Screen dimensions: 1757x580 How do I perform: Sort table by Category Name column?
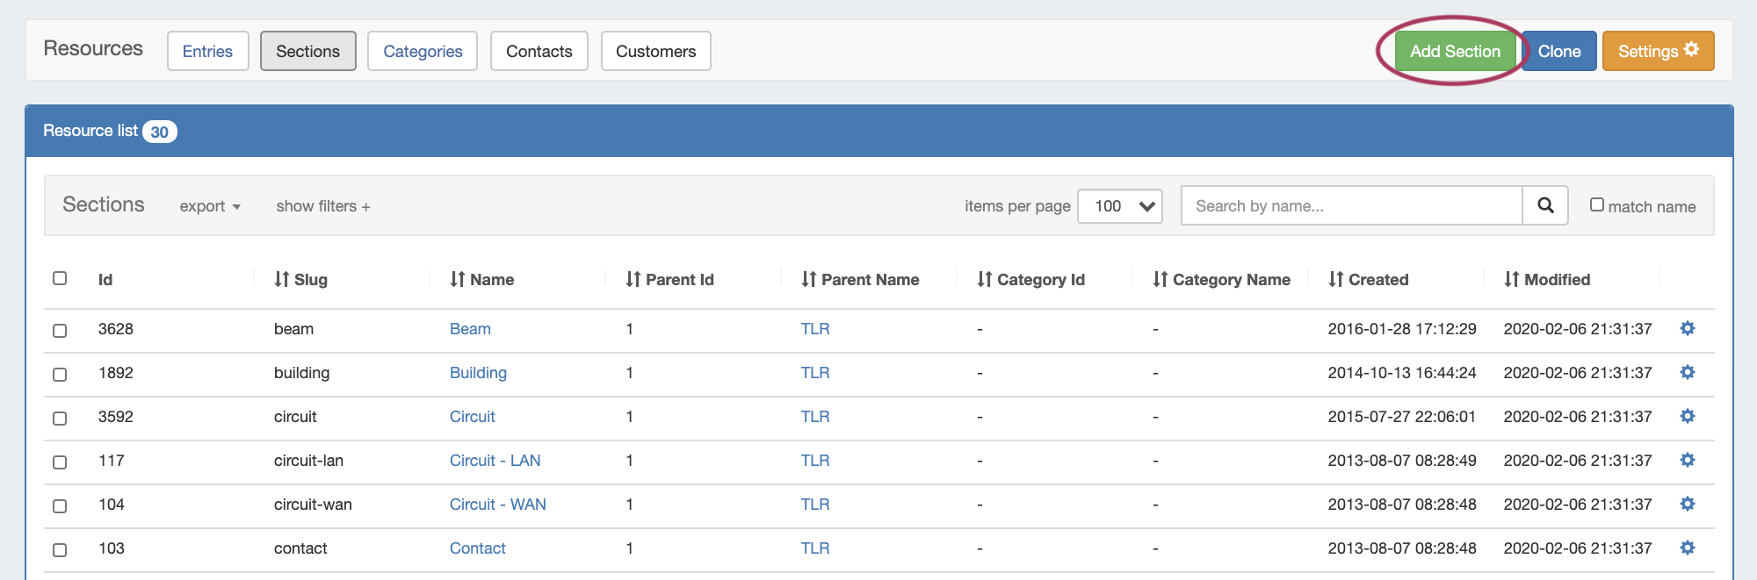pyautogui.click(x=1222, y=280)
